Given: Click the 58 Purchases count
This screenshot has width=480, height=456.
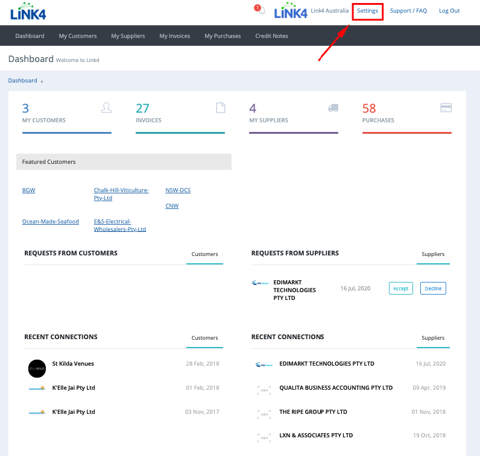Looking at the screenshot, I should coord(369,108).
